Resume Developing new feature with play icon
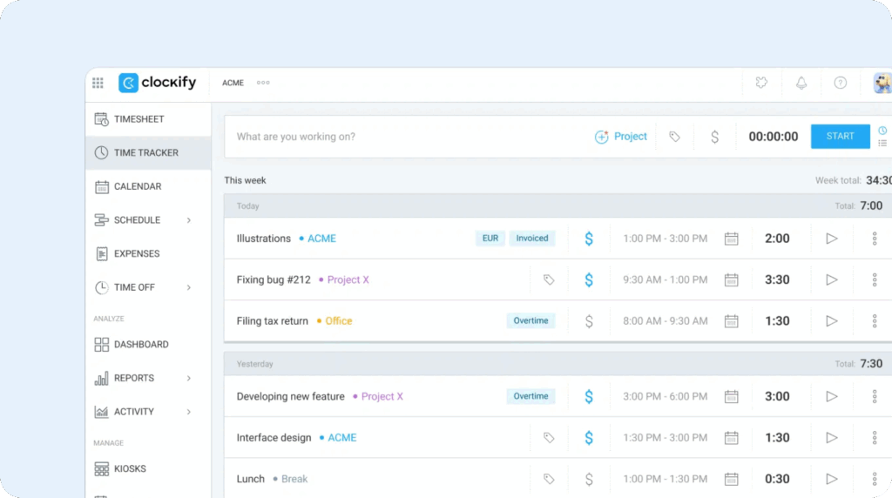The height and width of the screenshot is (498, 892). (832, 396)
